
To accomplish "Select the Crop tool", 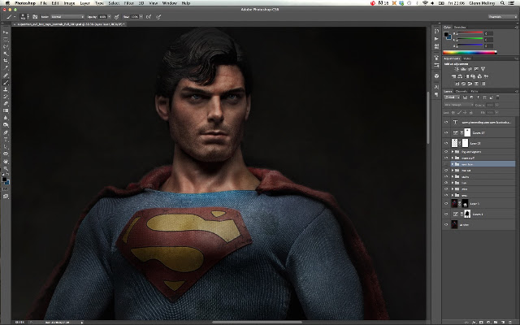I will [x=6, y=61].
